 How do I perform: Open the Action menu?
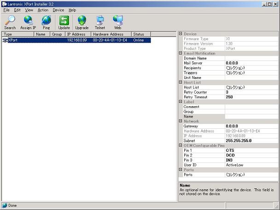pos(43,10)
